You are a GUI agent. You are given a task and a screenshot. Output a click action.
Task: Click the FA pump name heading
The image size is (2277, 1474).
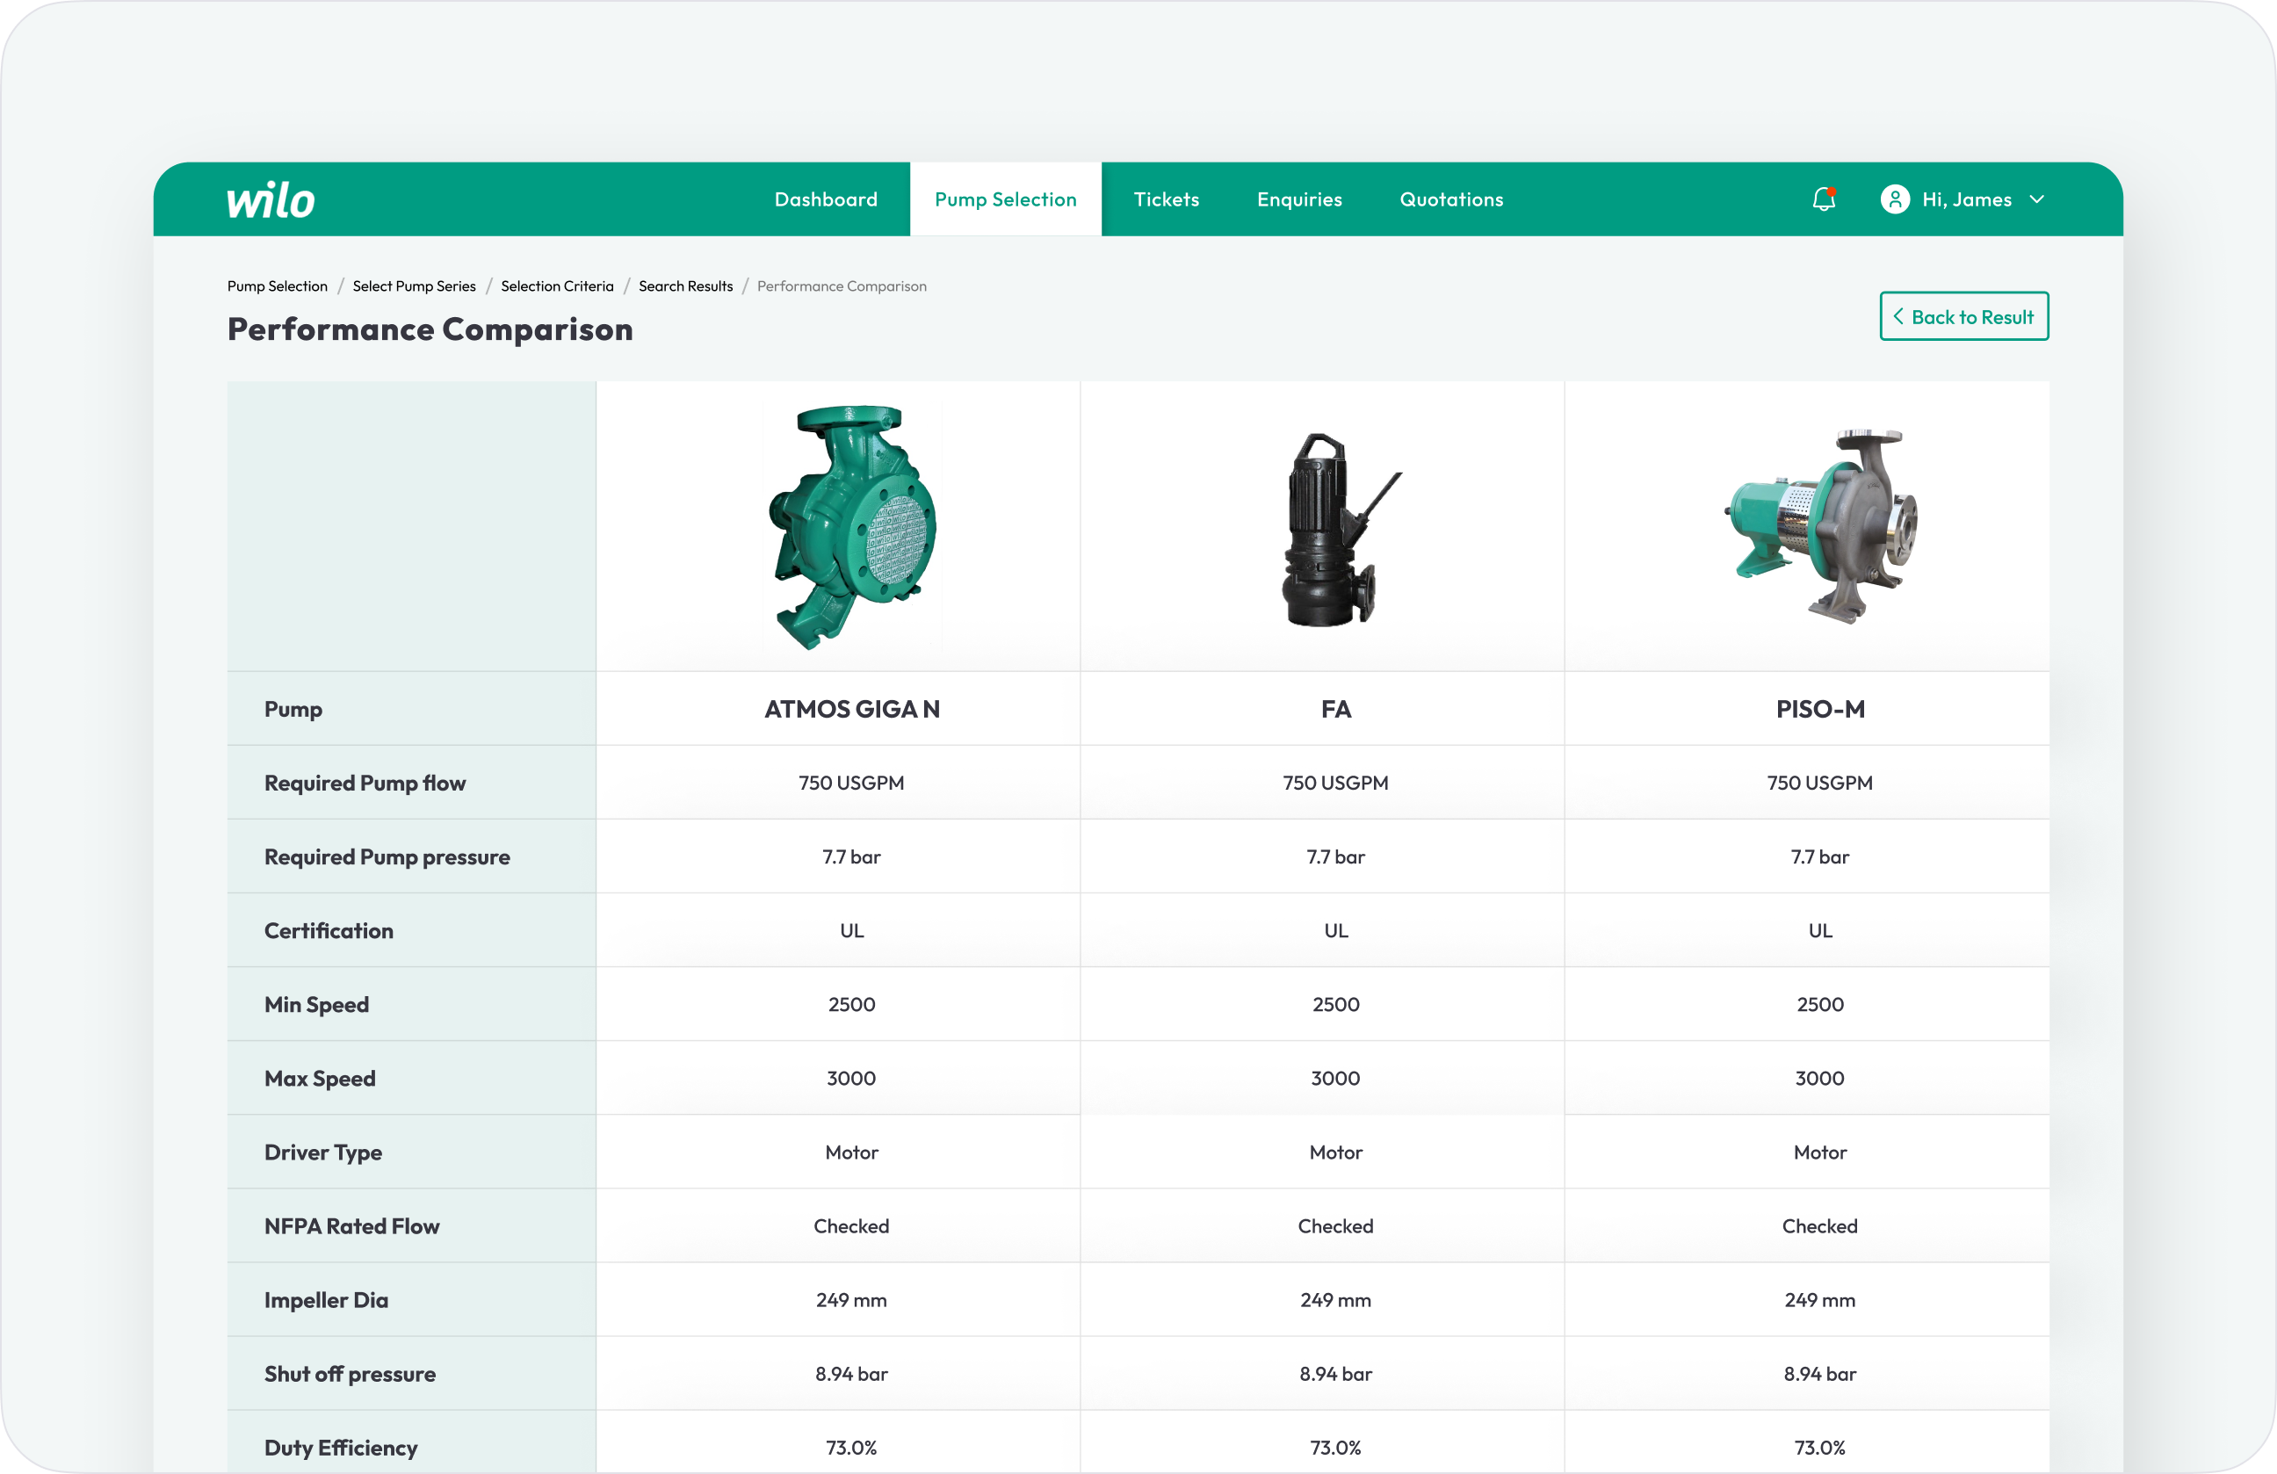click(x=1335, y=709)
